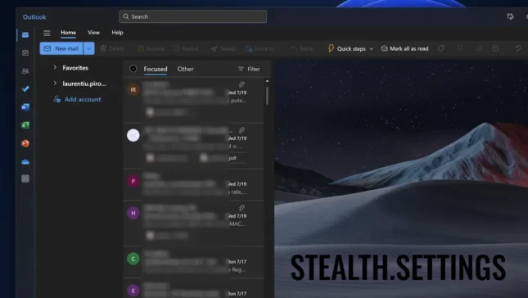Open the Calendar icon in sidebar
The width and height of the screenshot is (528, 298).
pos(25,53)
